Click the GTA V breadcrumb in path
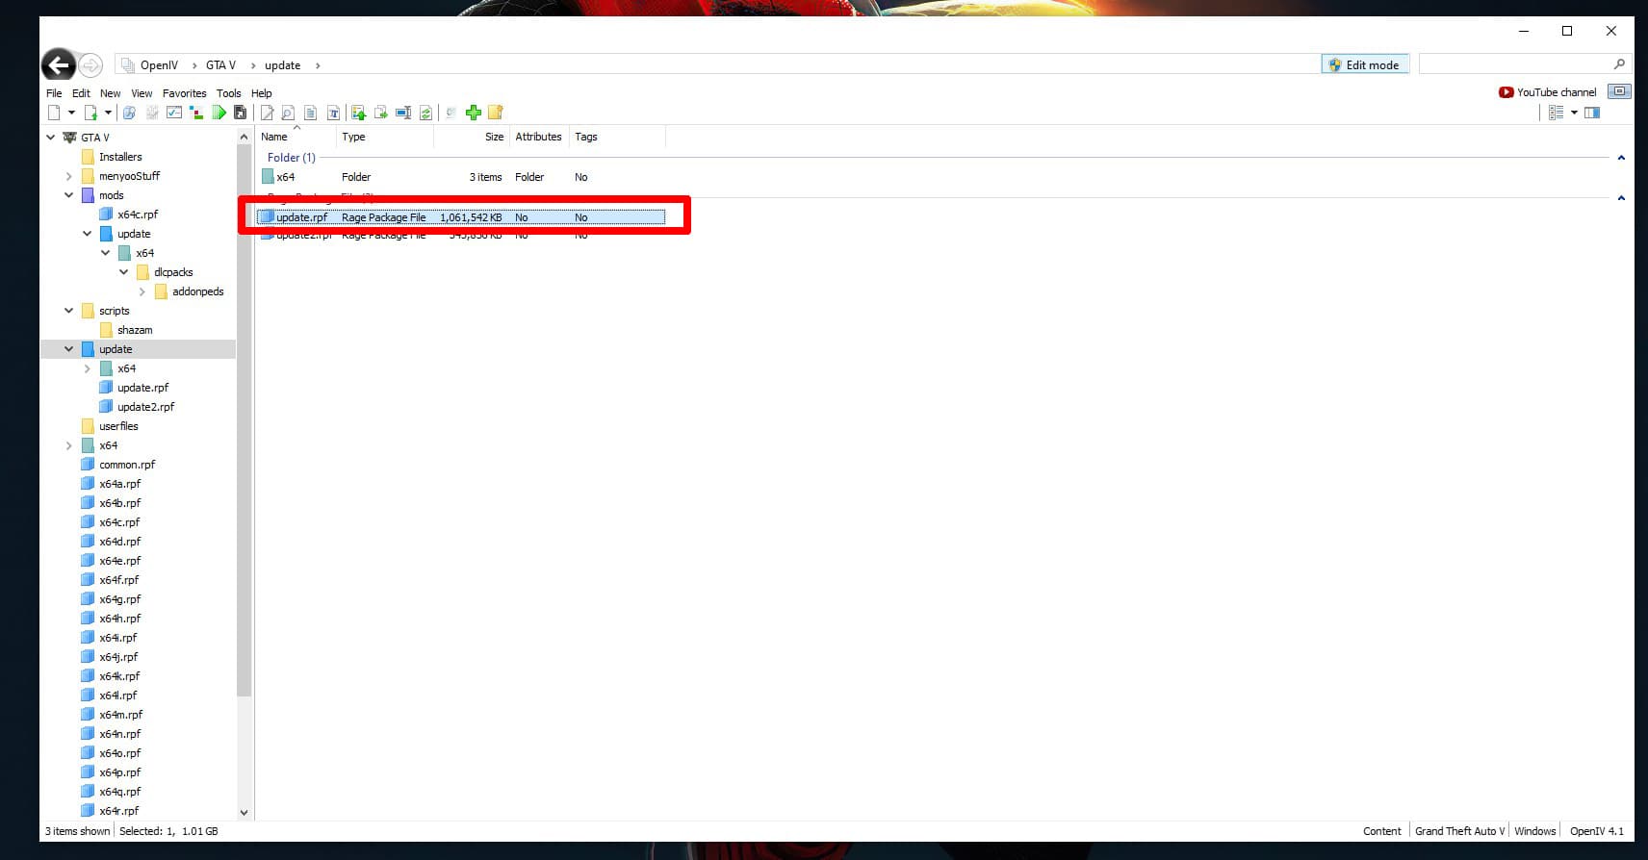1648x860 pixels. point(220,65)
